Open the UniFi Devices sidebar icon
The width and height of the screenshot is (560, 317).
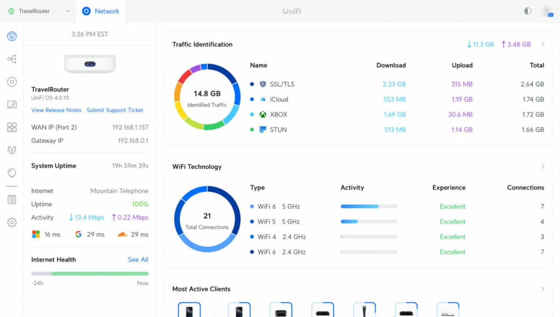tap(12, 82)
